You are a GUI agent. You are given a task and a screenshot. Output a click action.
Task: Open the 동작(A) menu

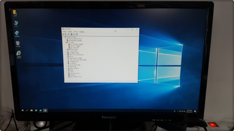[70, 32]
